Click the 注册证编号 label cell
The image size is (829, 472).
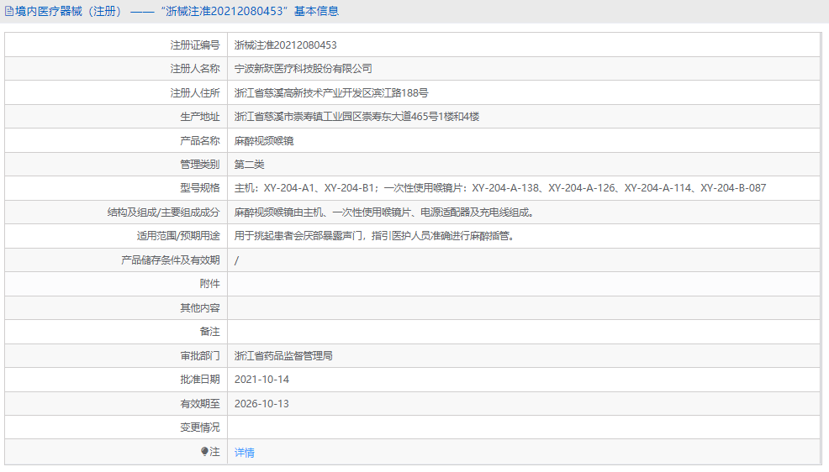click(116, 45)
